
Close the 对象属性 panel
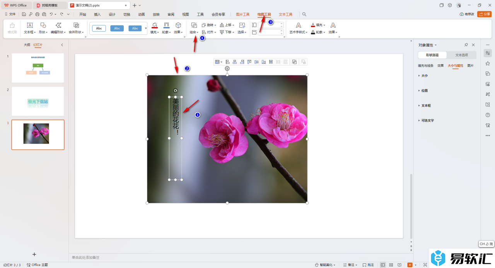(473, 45)
